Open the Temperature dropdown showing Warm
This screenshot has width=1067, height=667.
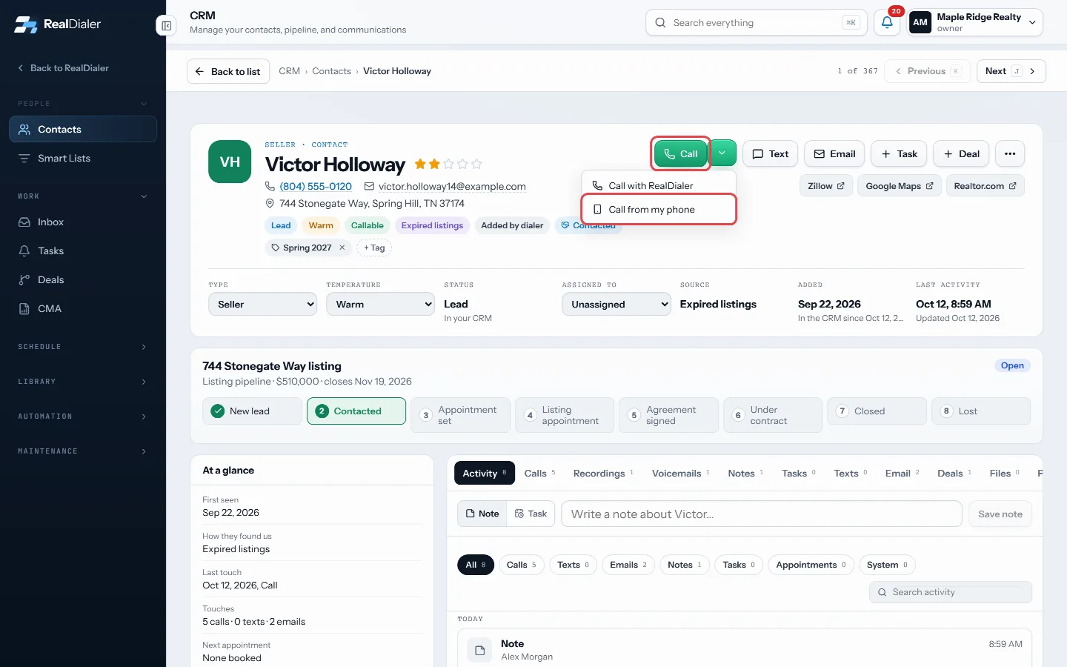pos(380,305)
